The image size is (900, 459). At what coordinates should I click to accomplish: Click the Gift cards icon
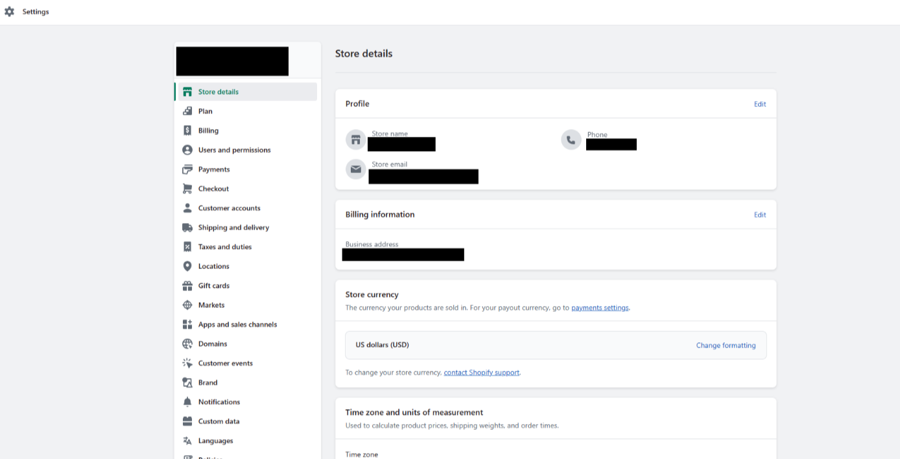tap(187, 286)
